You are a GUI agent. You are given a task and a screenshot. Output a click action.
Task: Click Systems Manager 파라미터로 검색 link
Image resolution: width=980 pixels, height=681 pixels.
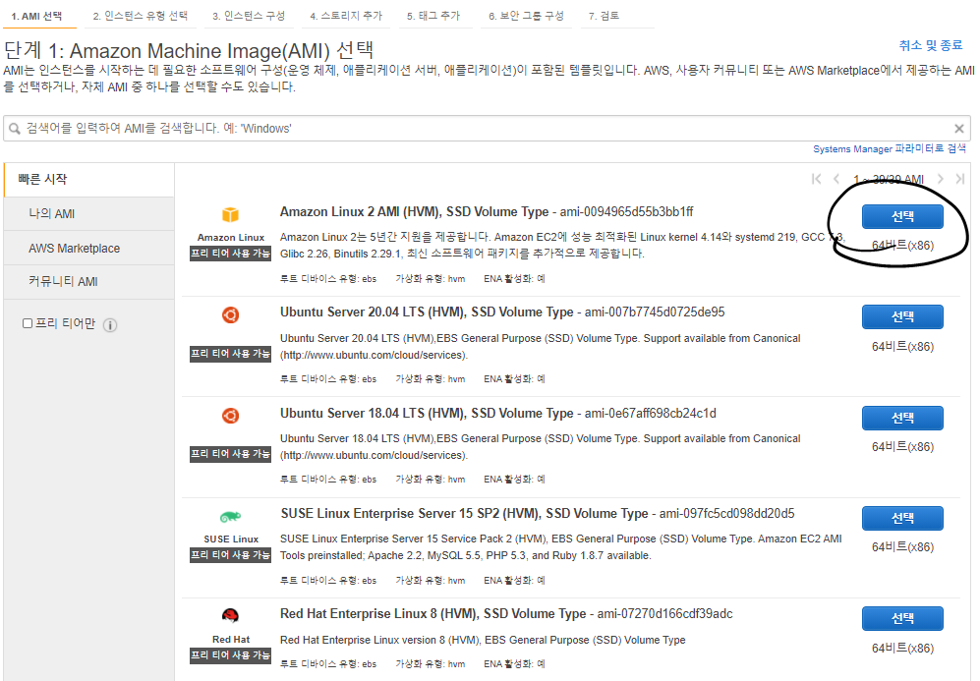890,148
